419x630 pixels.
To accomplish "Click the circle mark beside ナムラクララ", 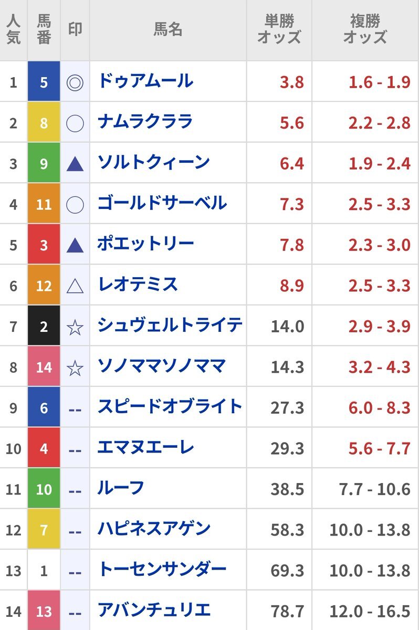I will click(x=75, y=123).
